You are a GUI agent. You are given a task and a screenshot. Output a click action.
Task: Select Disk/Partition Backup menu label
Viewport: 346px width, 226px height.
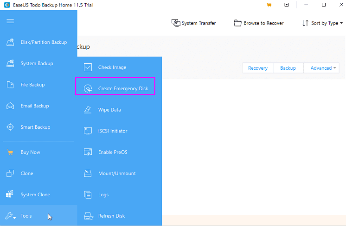coord(44,42)
